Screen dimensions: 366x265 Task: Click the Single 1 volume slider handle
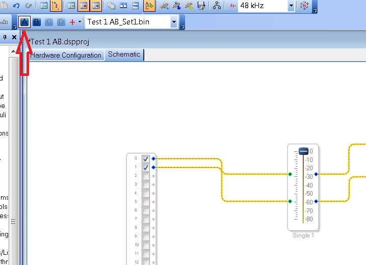click(303, 151)
